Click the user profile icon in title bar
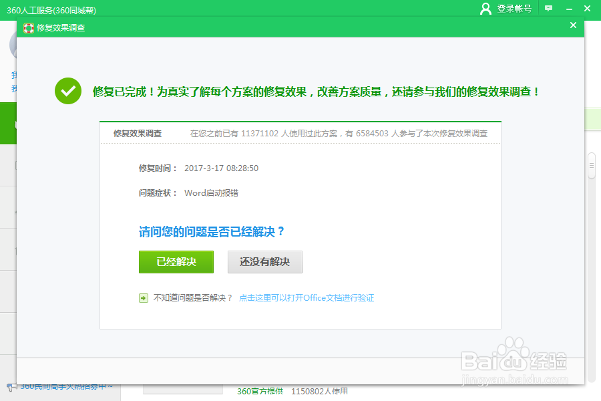The width and height of the screenshot is (601, 401). click(x=485, y=8)
